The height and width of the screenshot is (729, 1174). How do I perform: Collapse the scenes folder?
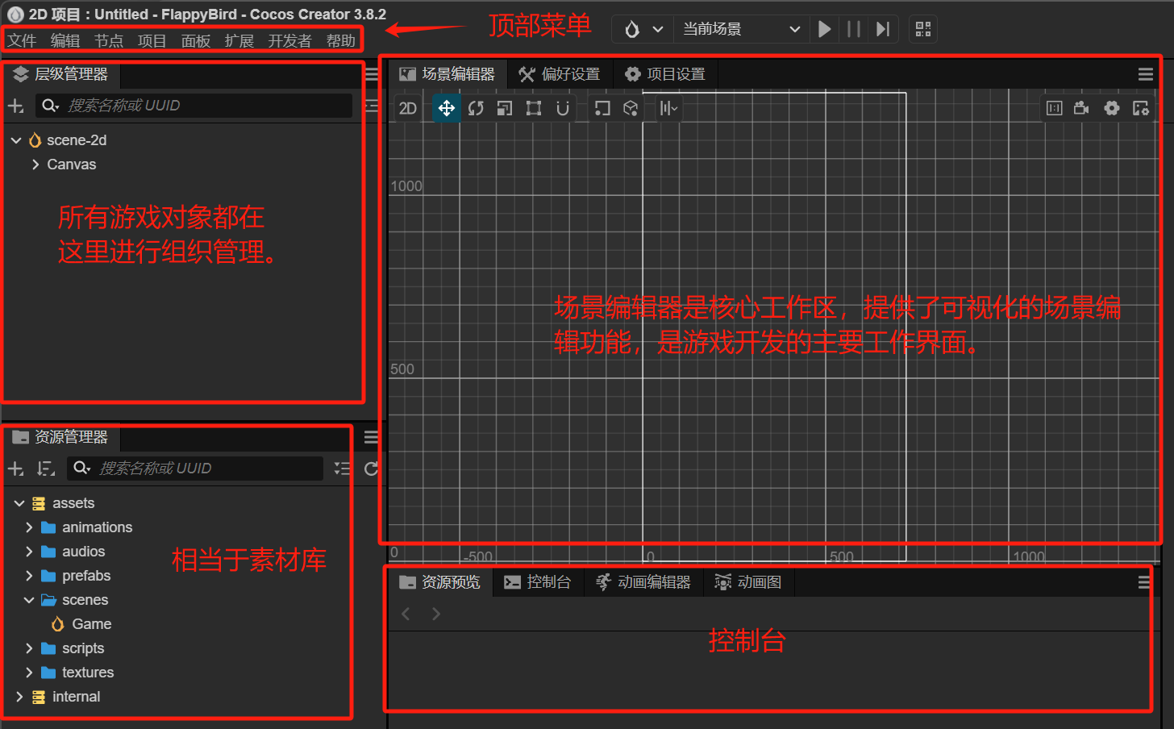pyautogui.click(x=29, y=600)
